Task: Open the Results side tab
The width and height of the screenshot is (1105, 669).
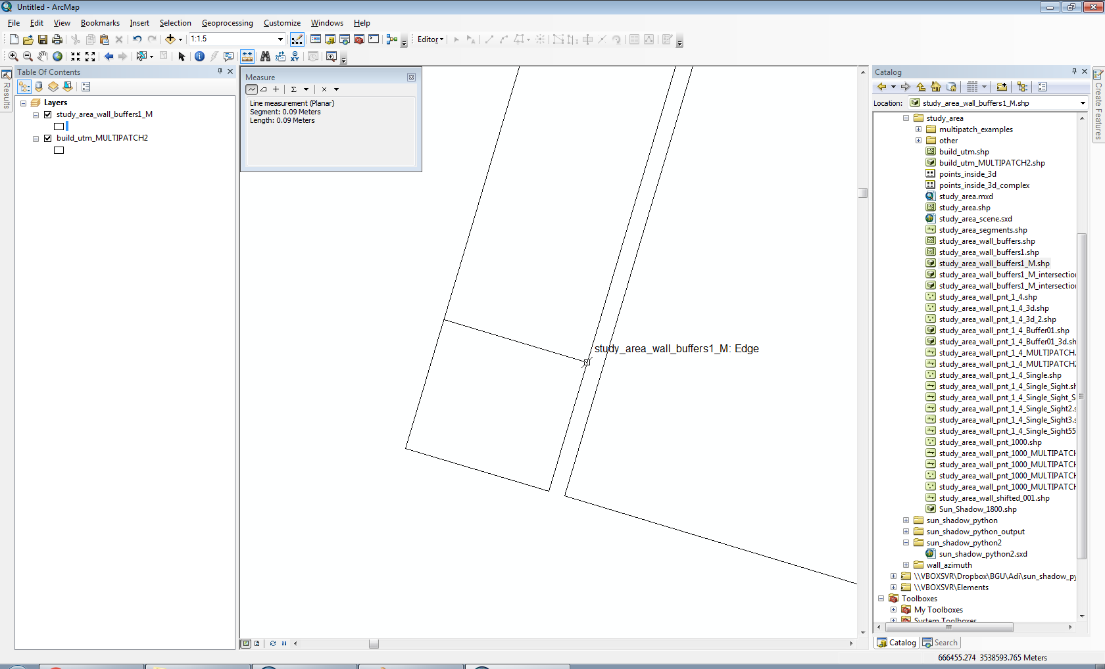Action: coord(6,89)
